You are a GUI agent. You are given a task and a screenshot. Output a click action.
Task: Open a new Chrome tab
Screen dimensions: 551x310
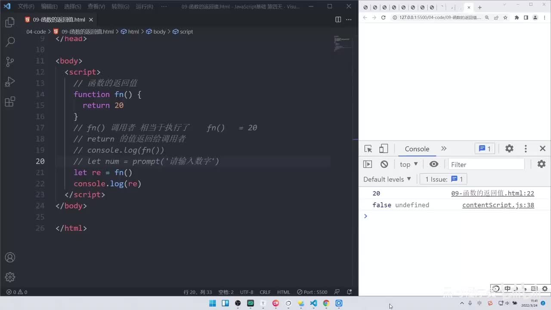[480, 7]
